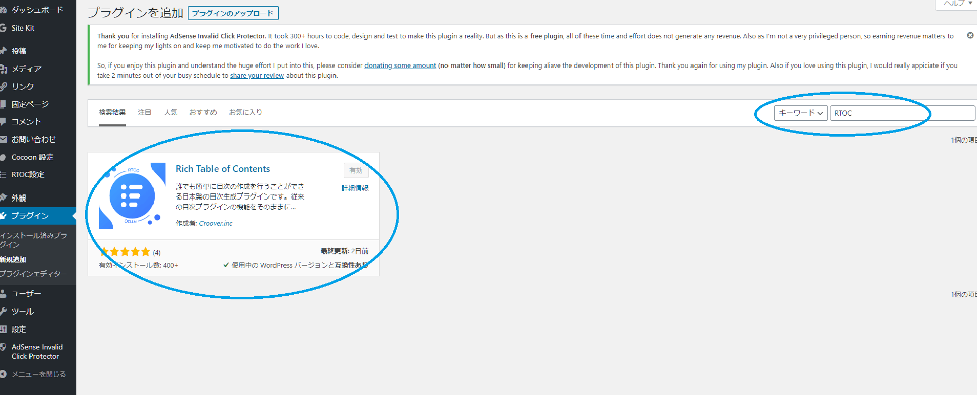Viewport: 977px width, 395px height.
Task: Dismiss the AdSense notice banner
Action: pyautogui.click(x=970, y=36)
